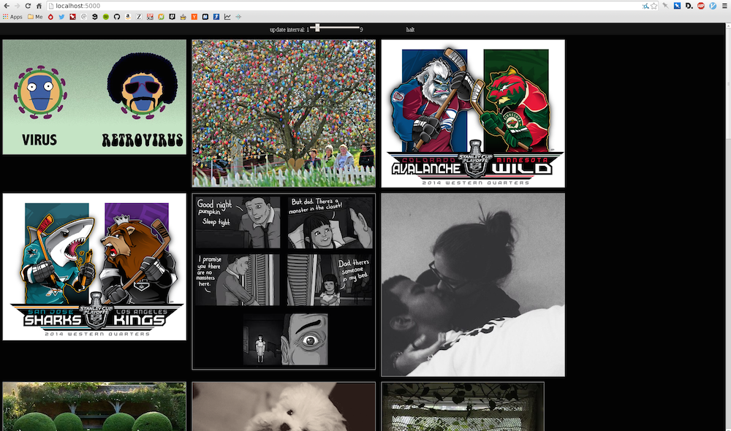Click the browser back arrow

click(x=6, y=5)
